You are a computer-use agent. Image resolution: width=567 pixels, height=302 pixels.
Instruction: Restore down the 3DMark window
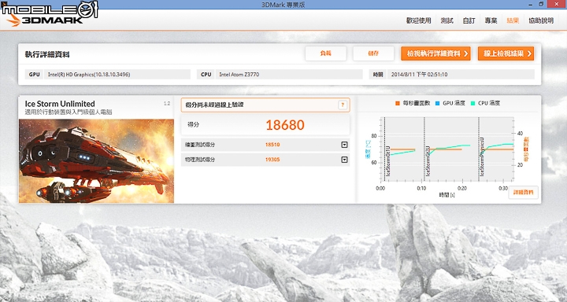point(541,4)
